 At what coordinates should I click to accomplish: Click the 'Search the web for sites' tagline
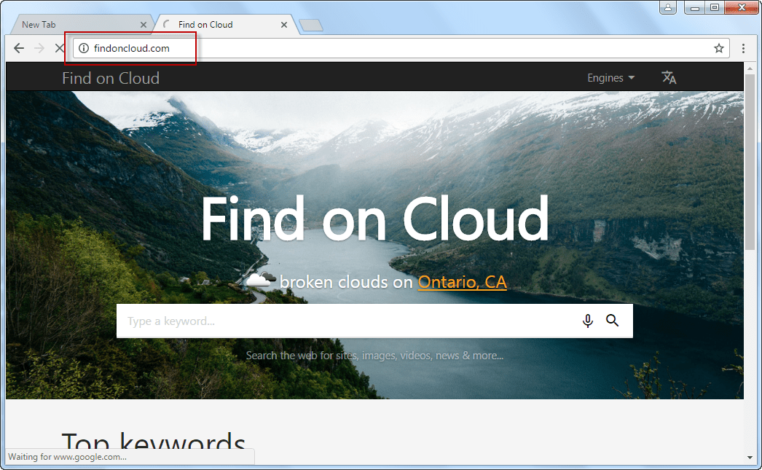(374, 356)
